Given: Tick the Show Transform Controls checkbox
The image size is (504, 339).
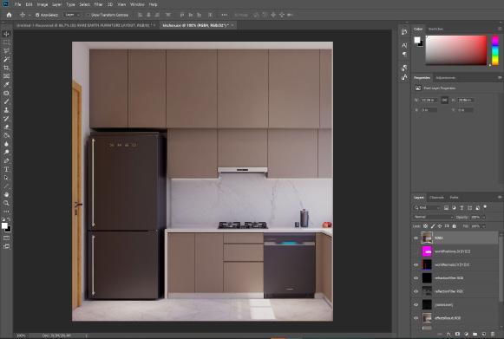Looking at the screenshot, I should pyautogui.click(x=88, y=15).
